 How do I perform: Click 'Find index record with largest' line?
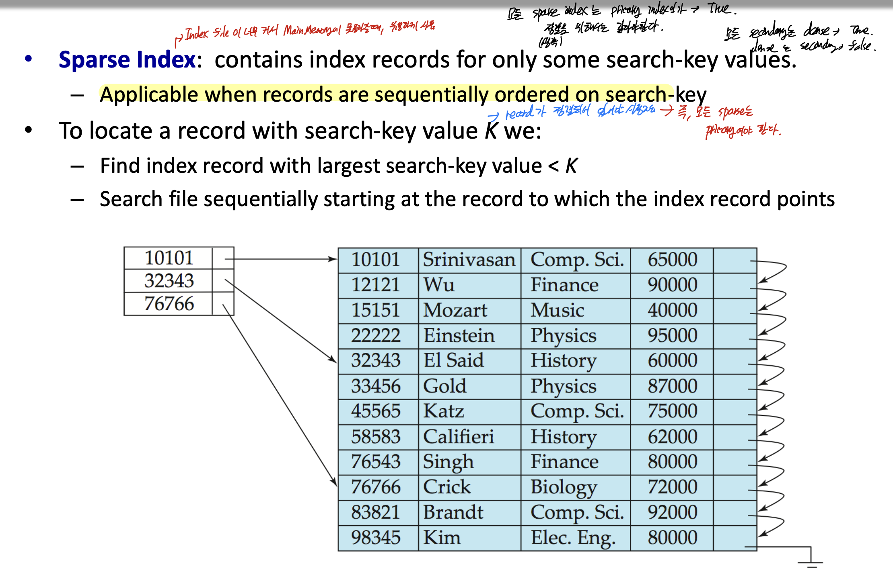[338, 166]
